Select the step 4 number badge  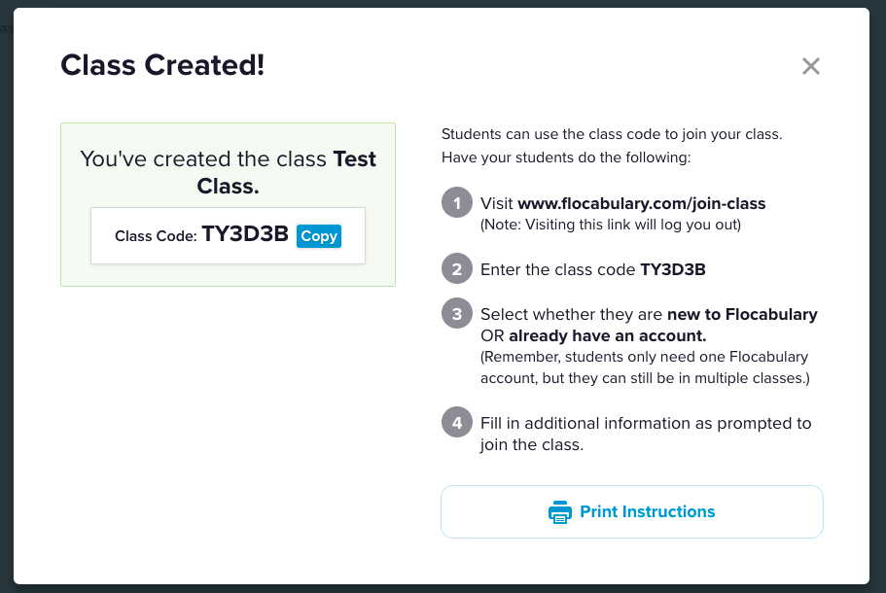(455, 423)
